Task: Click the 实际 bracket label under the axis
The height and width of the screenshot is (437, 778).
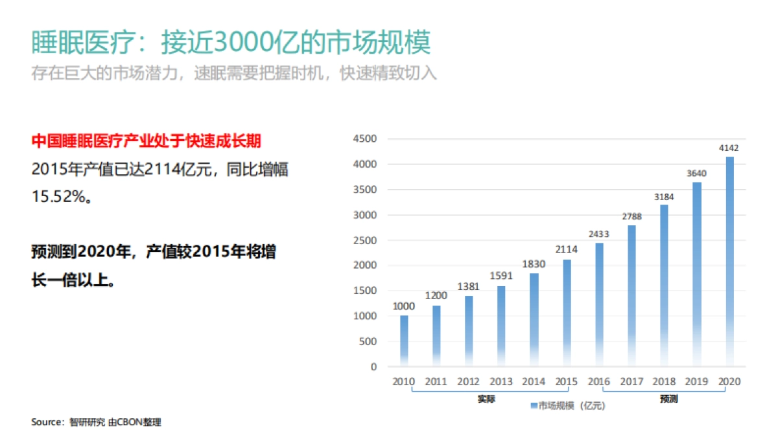Action: pos(486,399)
